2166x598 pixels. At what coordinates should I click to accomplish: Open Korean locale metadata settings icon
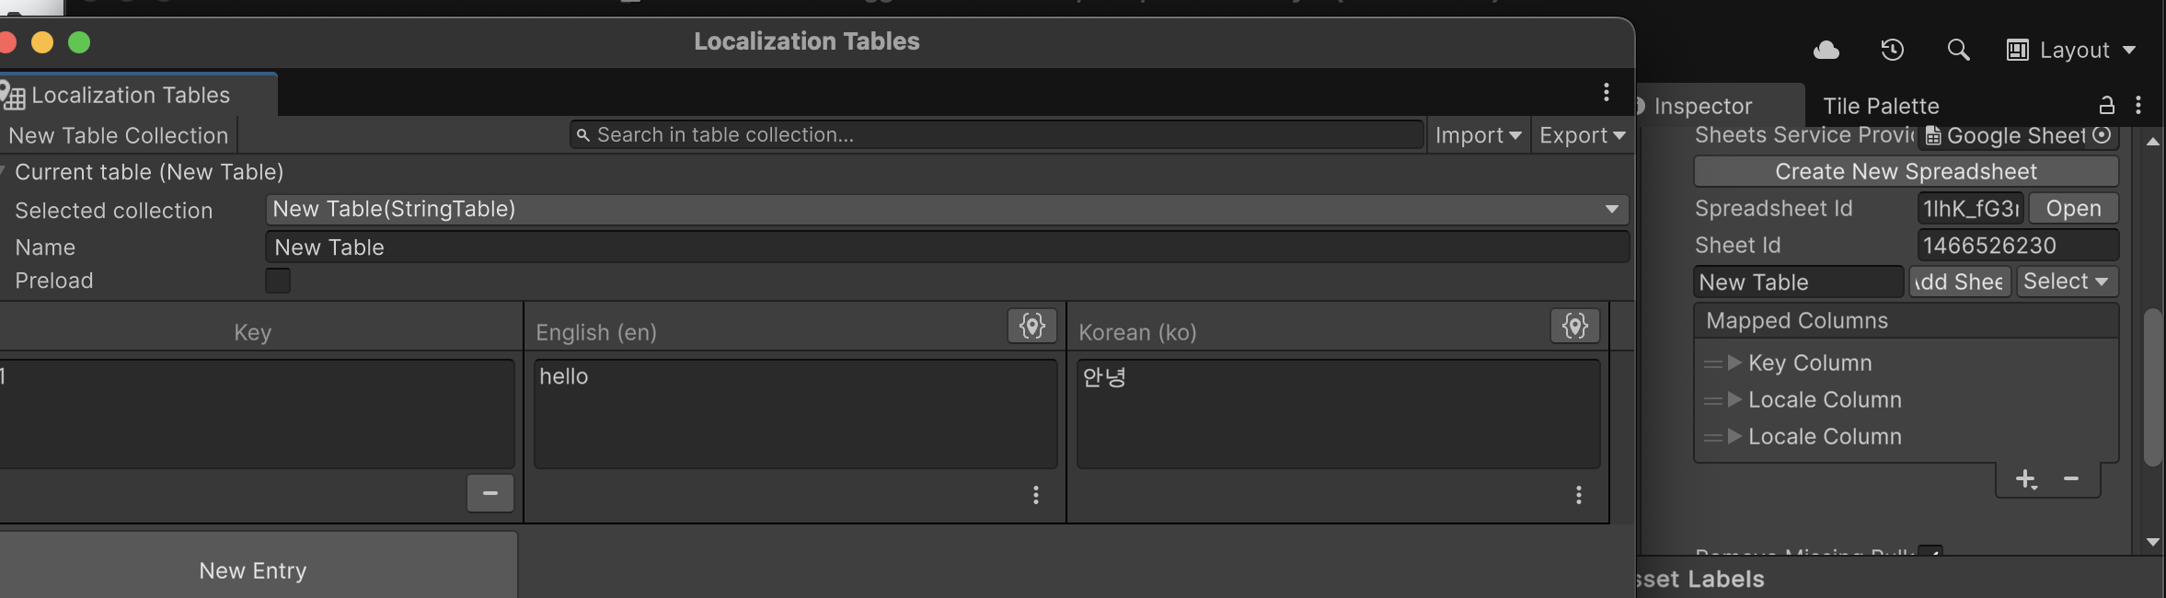click(x=1574, y=326)
